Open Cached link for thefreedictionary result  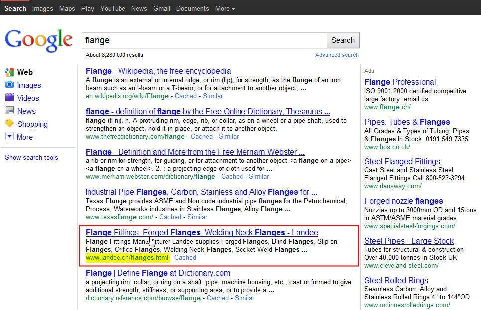point(202,136)
